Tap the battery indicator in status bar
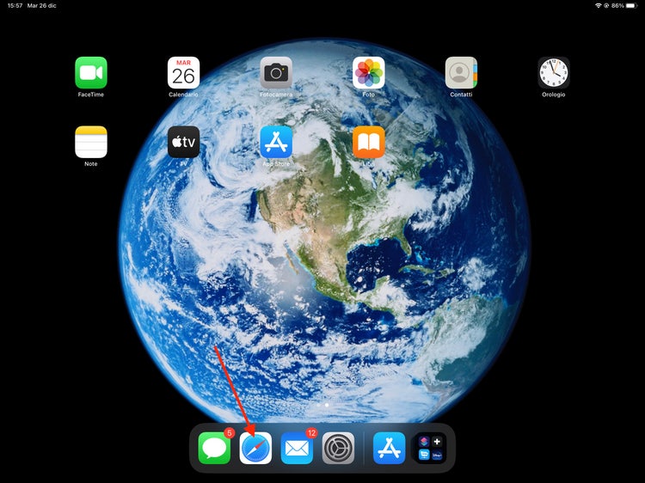This screenshot has width=645, height=483. tap(631, 6)
